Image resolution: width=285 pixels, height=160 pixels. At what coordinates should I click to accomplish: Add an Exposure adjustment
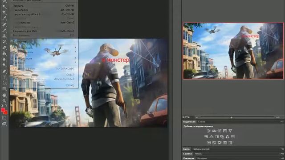tap(225, 131)
